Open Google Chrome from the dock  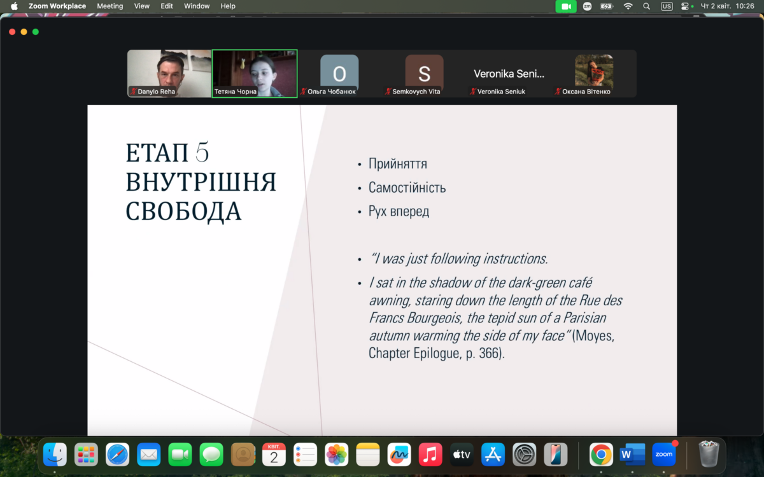601,454
